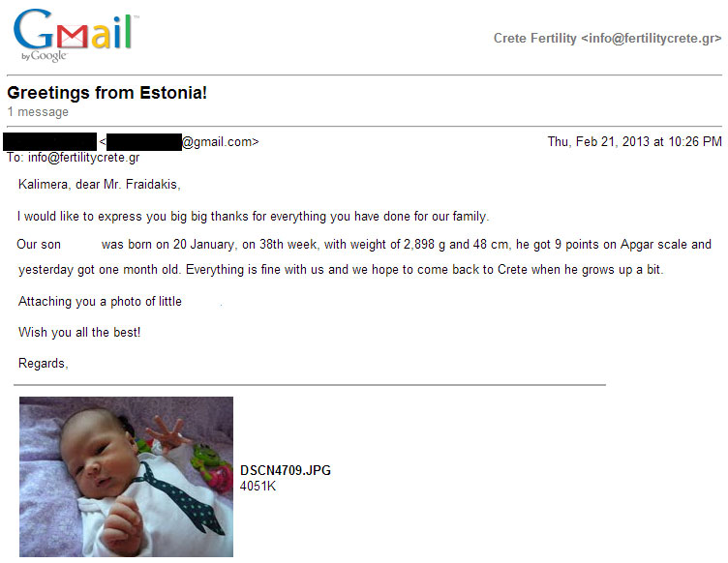
Task: Click the To: info@fertilitycrete.gr recipient
Action: point(74,158)
